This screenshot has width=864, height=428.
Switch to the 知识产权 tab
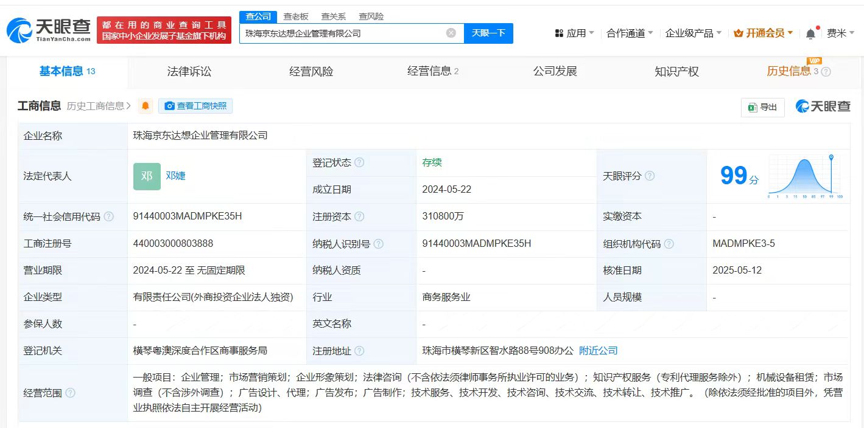pyautogui.click(x=676, y=72)
